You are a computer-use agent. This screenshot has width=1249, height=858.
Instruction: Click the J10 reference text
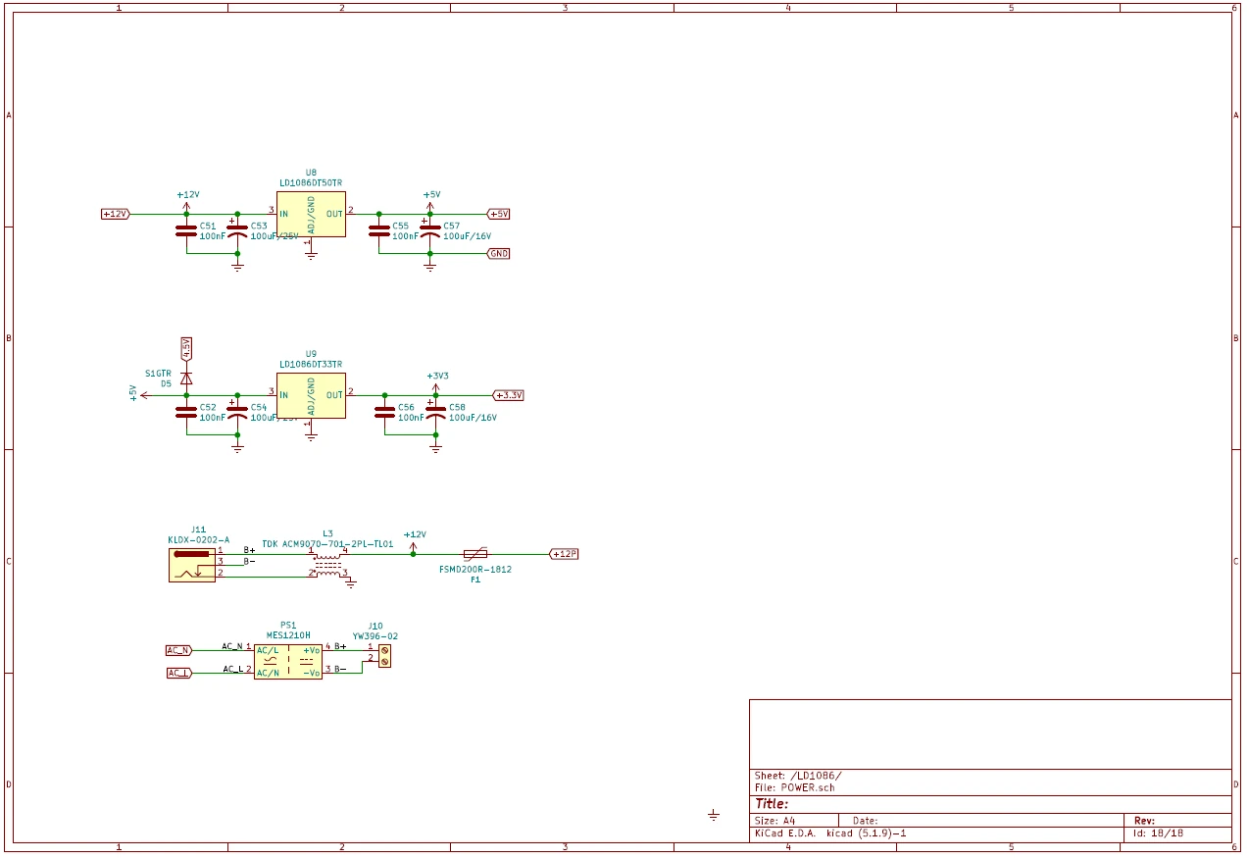pyautogui.click(x=375, y=626)
